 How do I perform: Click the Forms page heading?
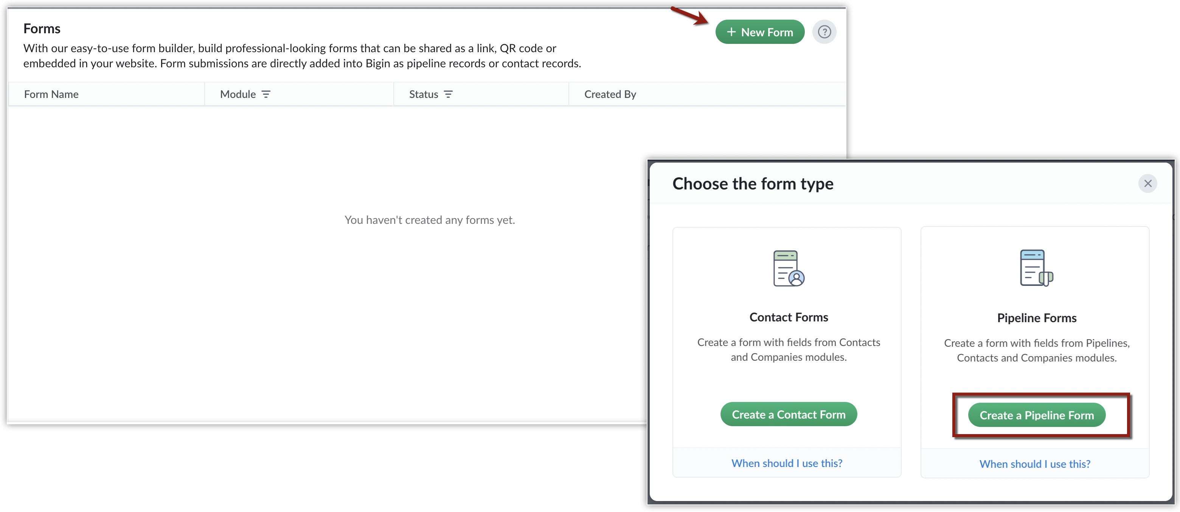(x=42, y=29)
